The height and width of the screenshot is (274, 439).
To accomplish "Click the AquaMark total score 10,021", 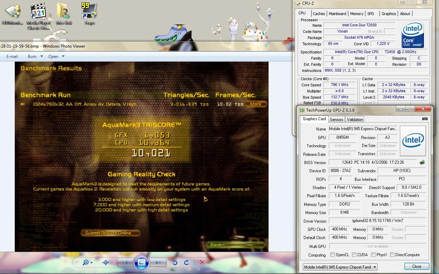I will pos(151,153).
